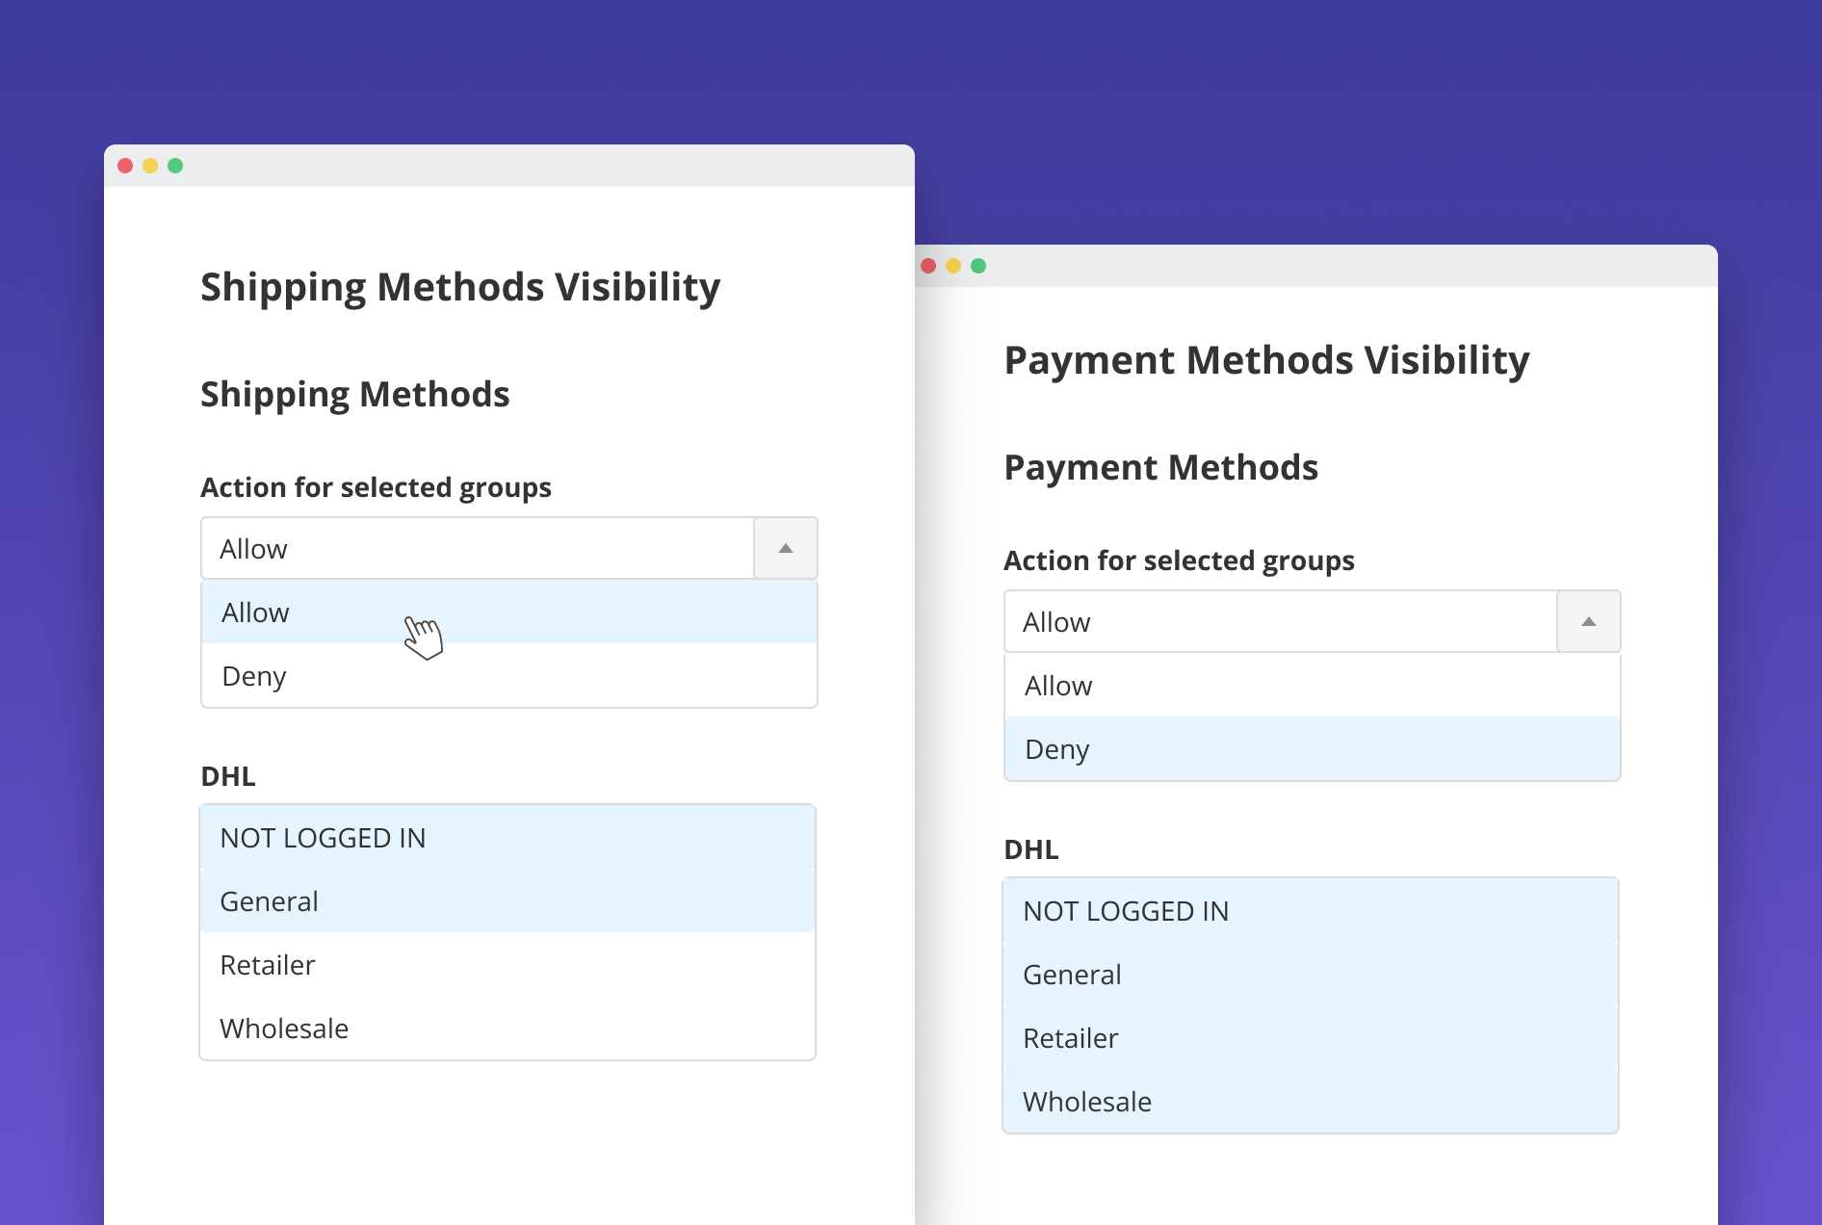
Task: Click the DHL label in Payment window
Action: pos(1031,849)
